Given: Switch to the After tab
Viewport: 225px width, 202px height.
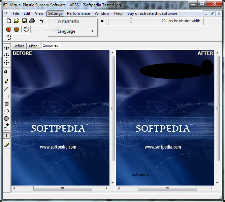Looking at the screenshot, I should [x=33, y=46].
